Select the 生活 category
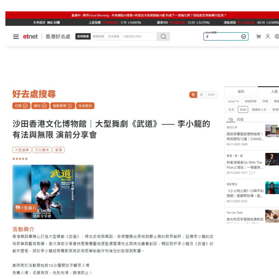This screenshot has width=279, height=279. click(231, 110)
